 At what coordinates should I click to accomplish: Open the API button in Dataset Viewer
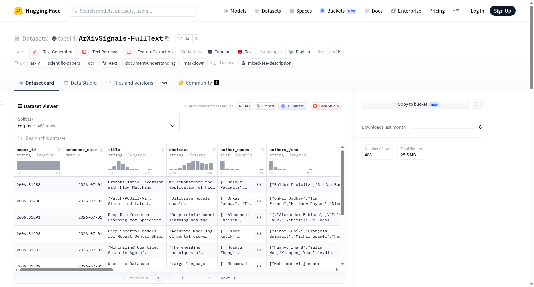point(244,106)
